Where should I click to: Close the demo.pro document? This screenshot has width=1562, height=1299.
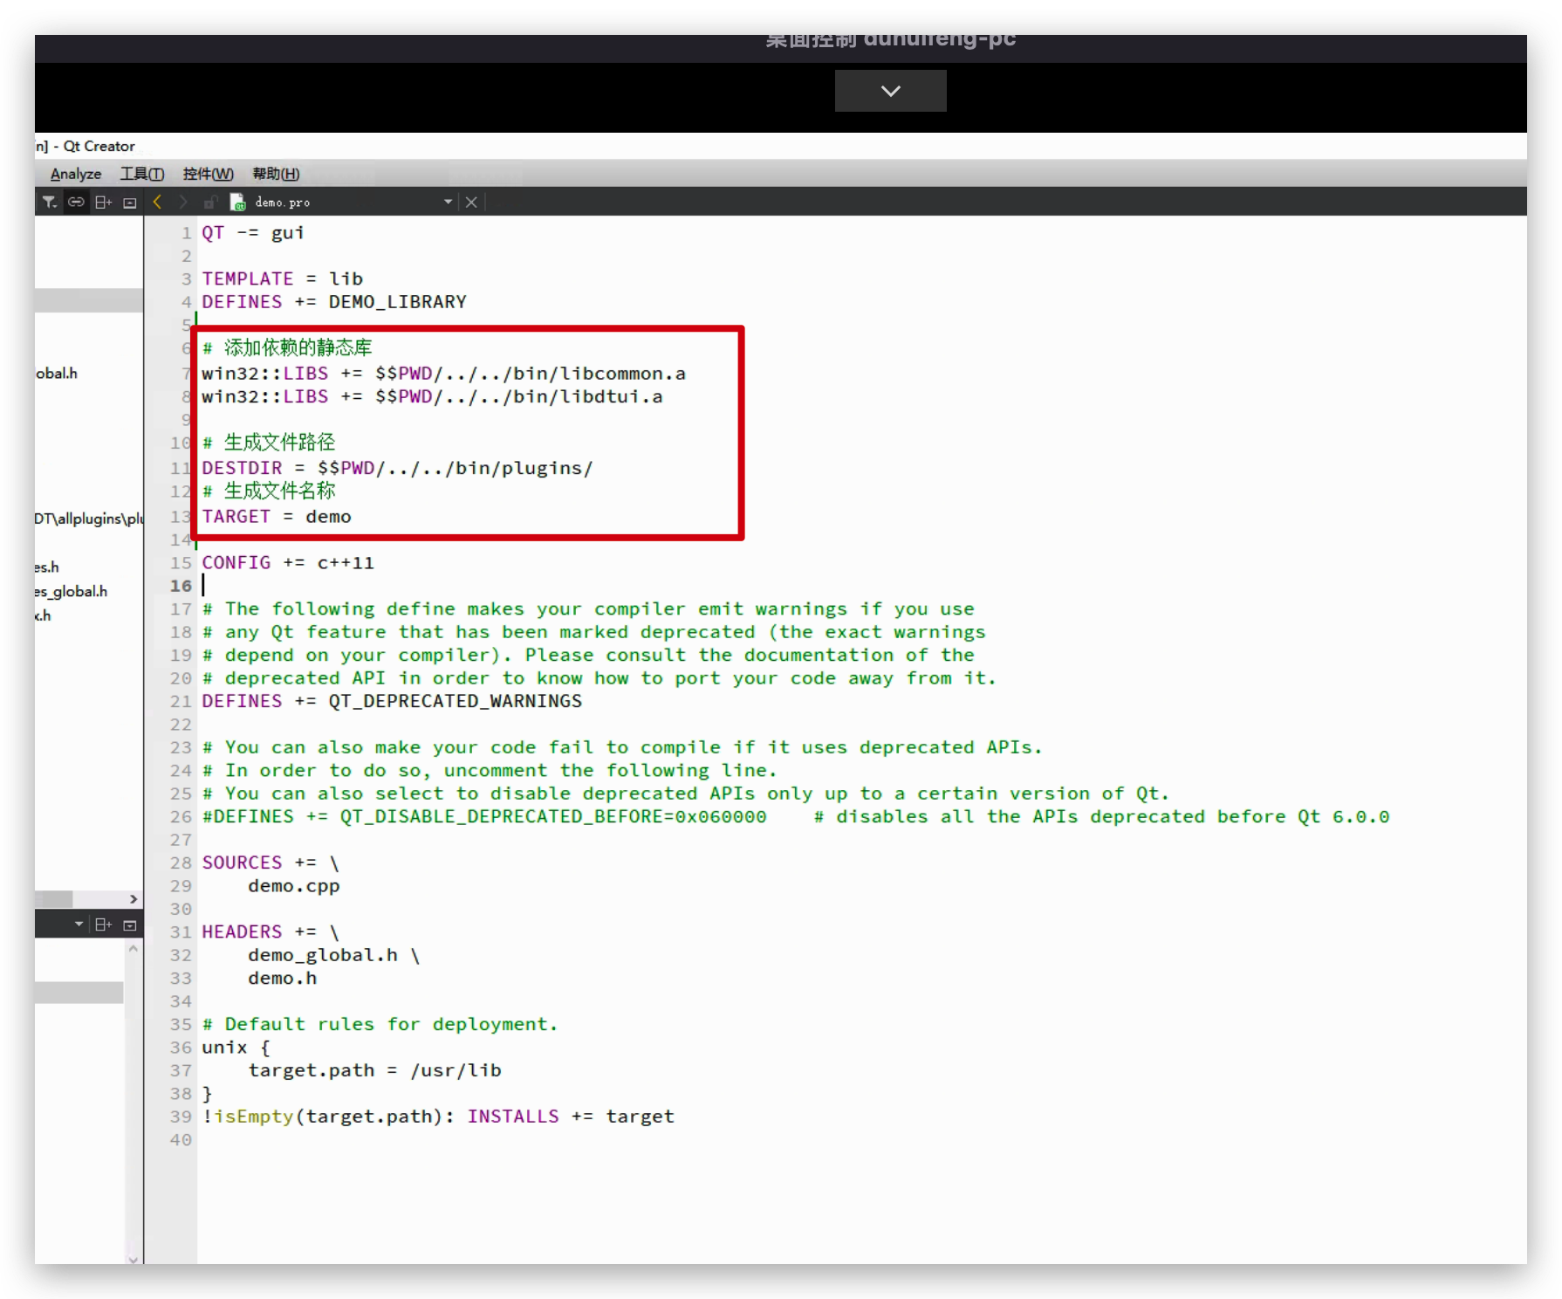(x=471, y=202)
